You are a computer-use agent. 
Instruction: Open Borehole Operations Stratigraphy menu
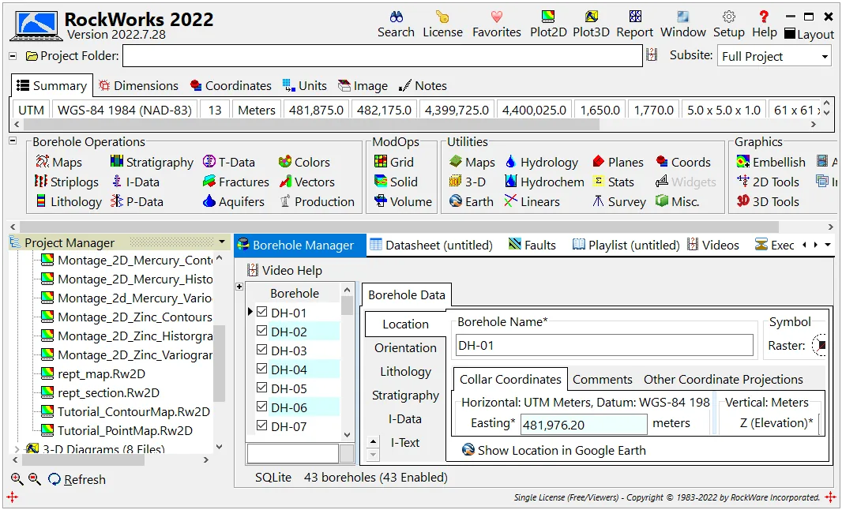152,162
